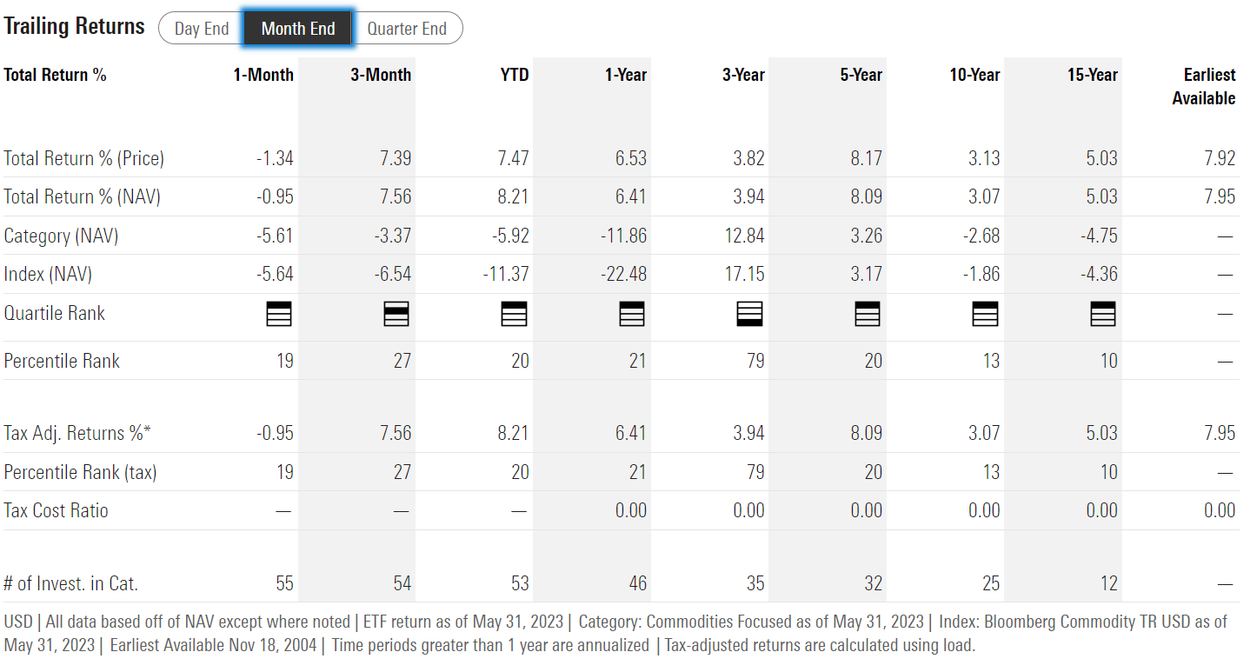Click the # of Invest. in Cat. label
This screenshot has width=1257, height=672.
click(72, 583)
